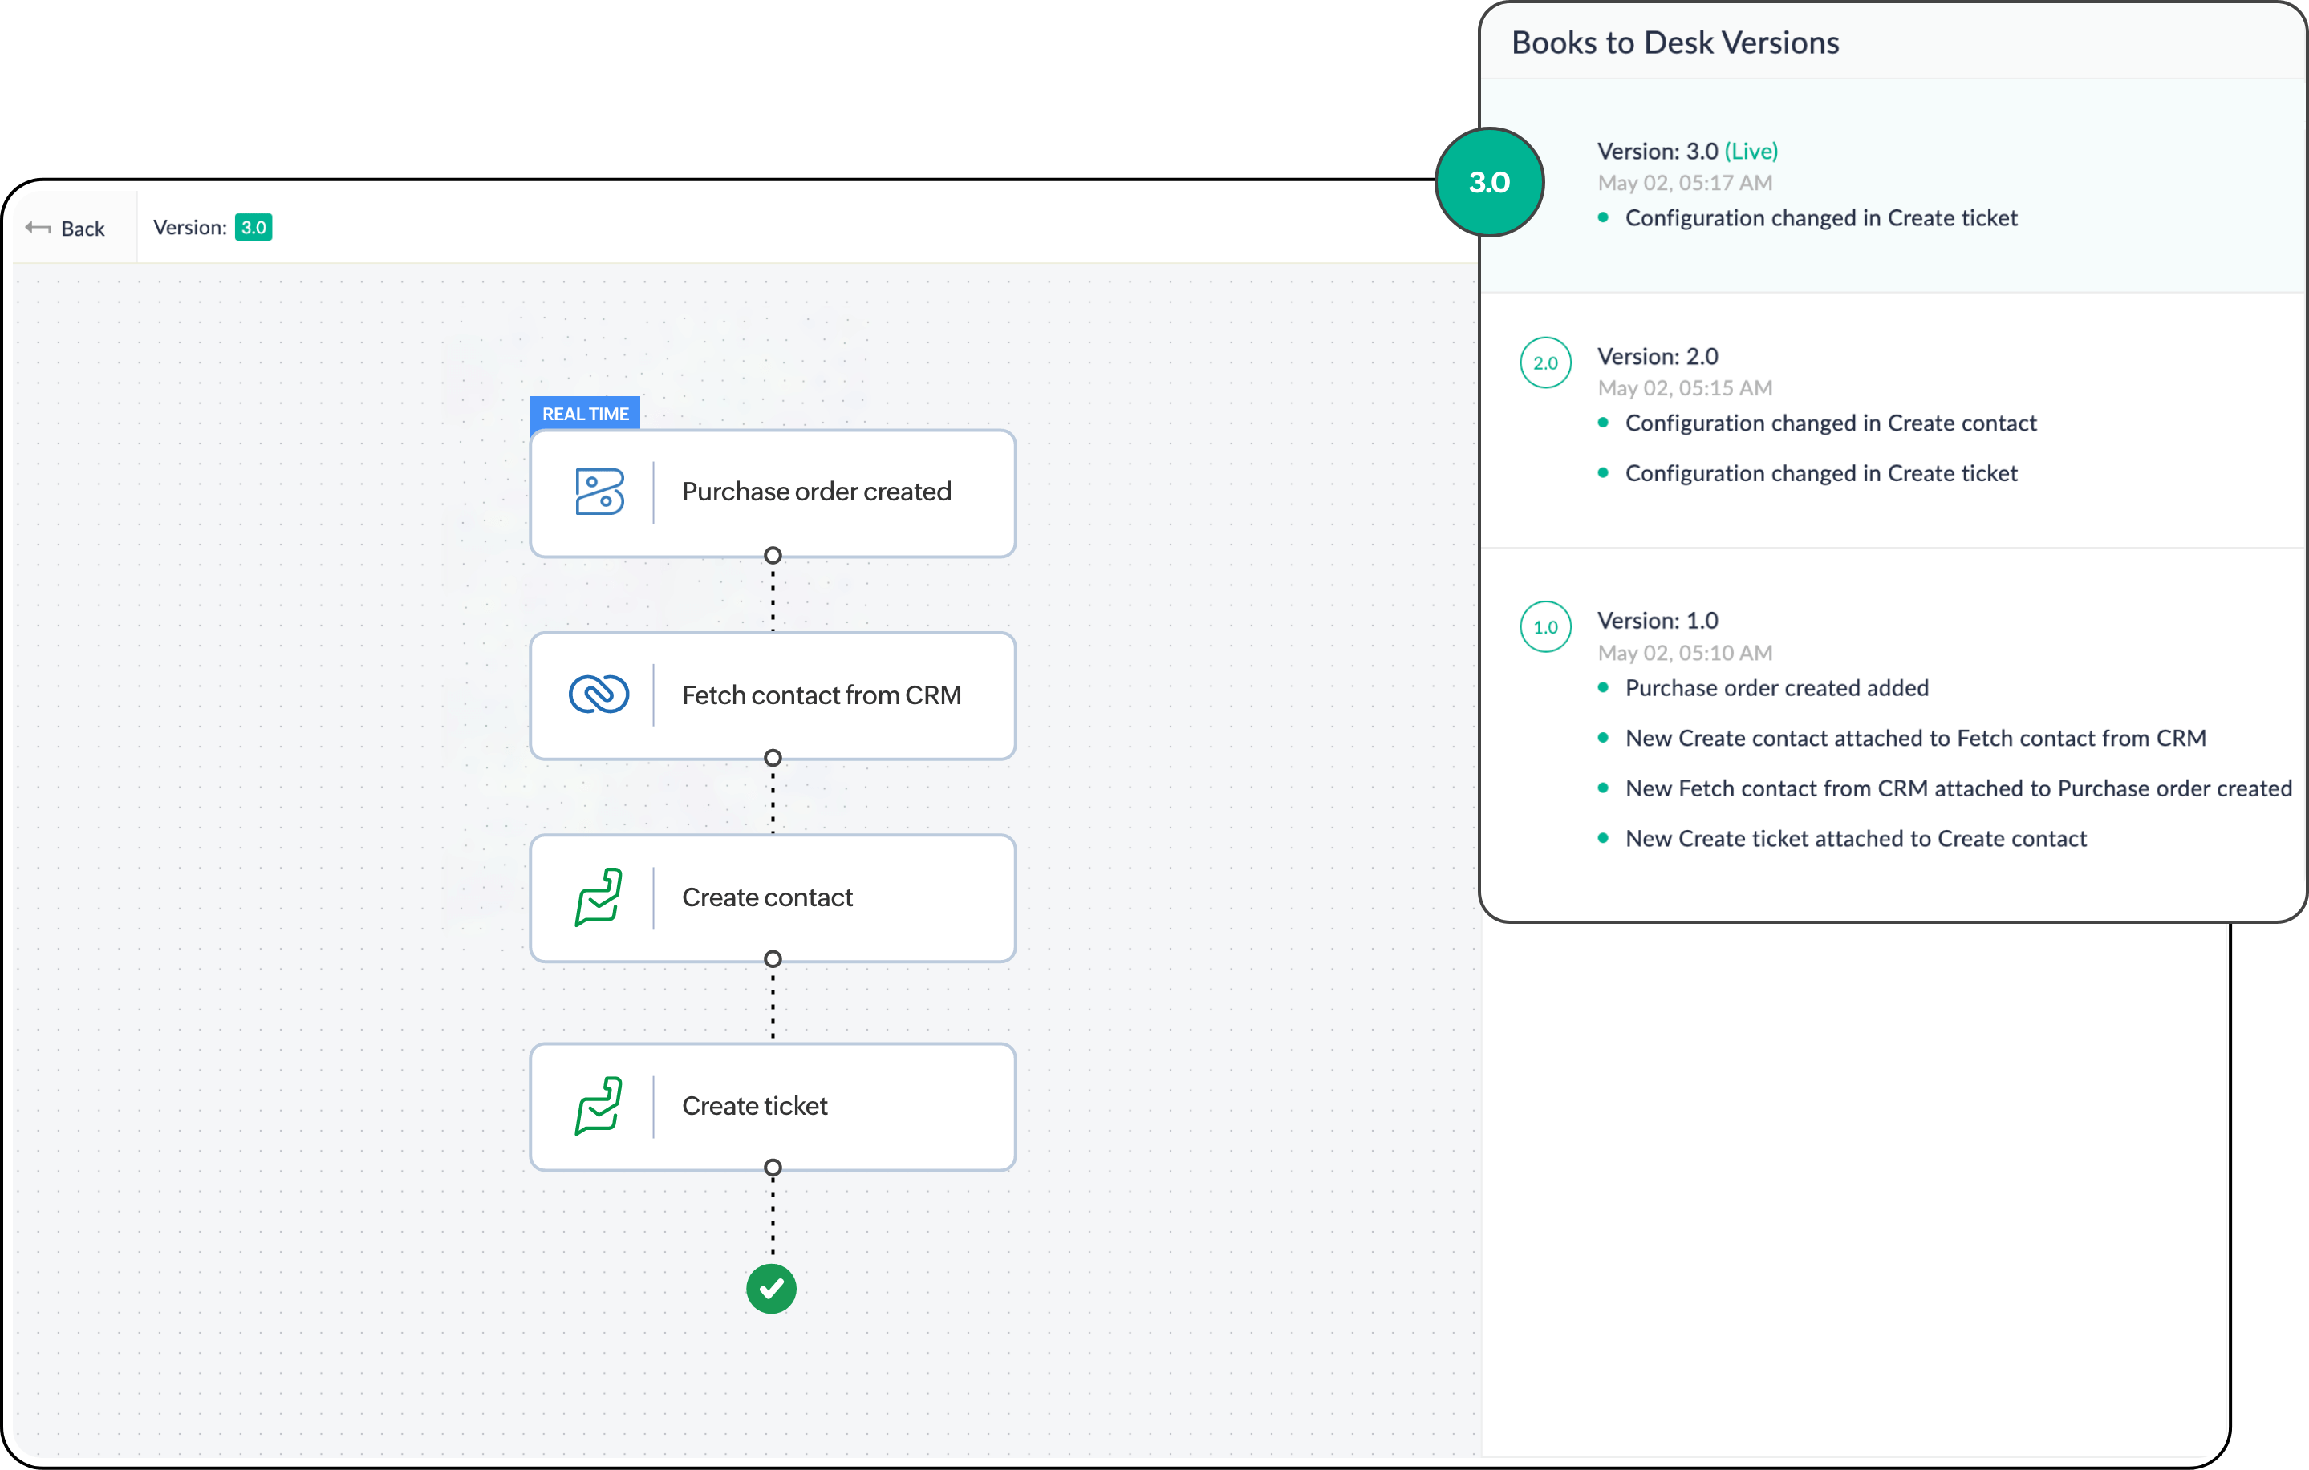The image size is (2309, 1470).
Task: Open the Purchase order created trigger node
Action: pyautogui.click(x=816, y=492)
